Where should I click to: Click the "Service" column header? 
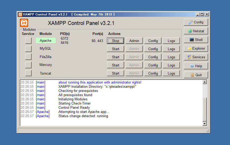[28, 34]
